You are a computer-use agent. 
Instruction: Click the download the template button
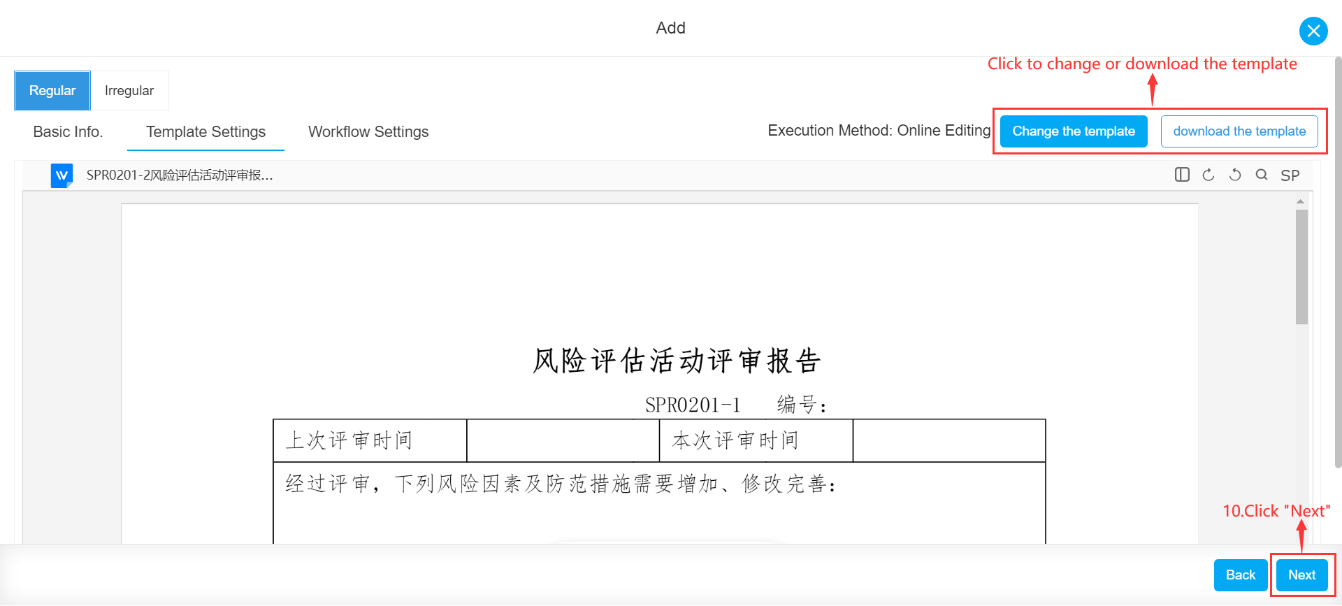pyautogui.click(x=1239, y=131)
